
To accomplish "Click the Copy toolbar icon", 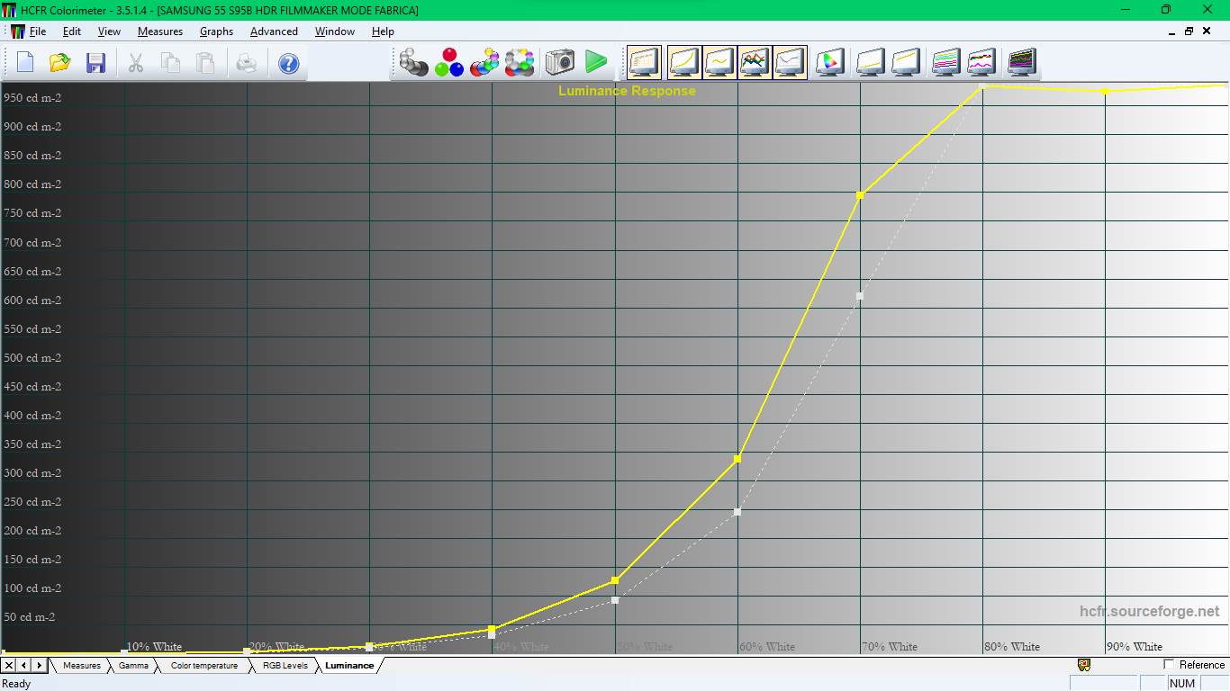I will [171, 63].
